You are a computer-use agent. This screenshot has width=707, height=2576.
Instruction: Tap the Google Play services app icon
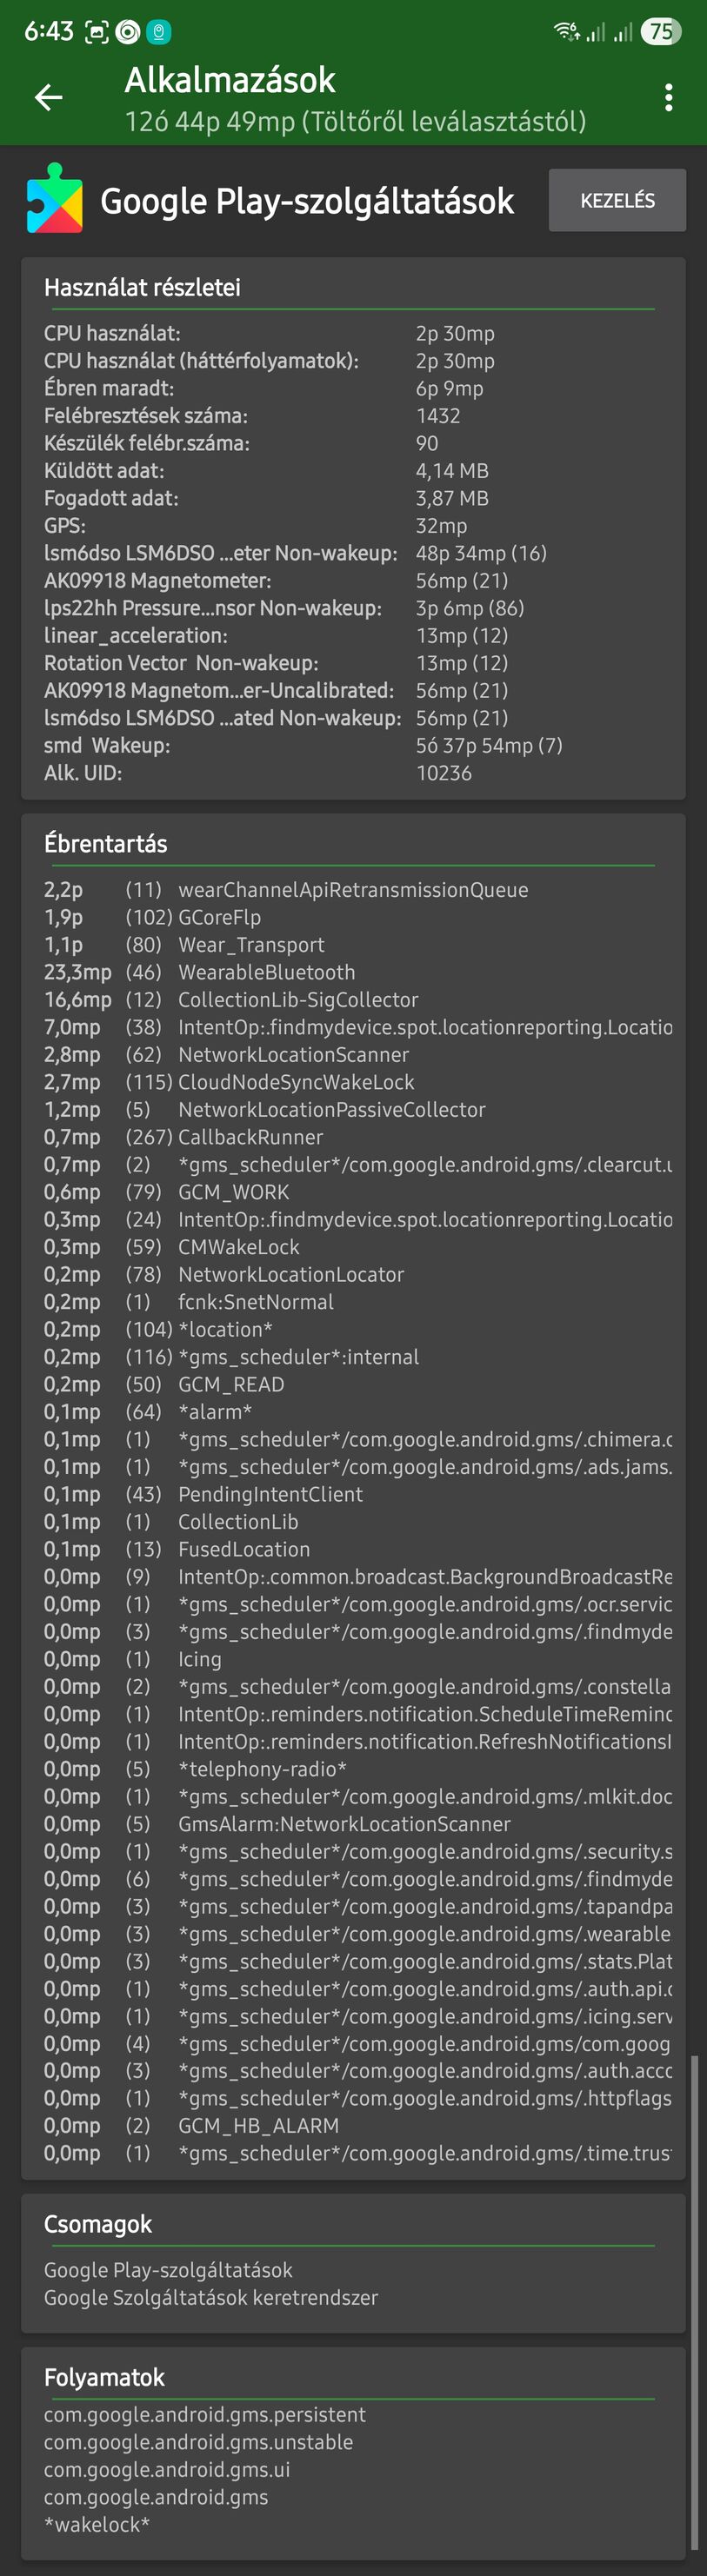coord(55,199)
